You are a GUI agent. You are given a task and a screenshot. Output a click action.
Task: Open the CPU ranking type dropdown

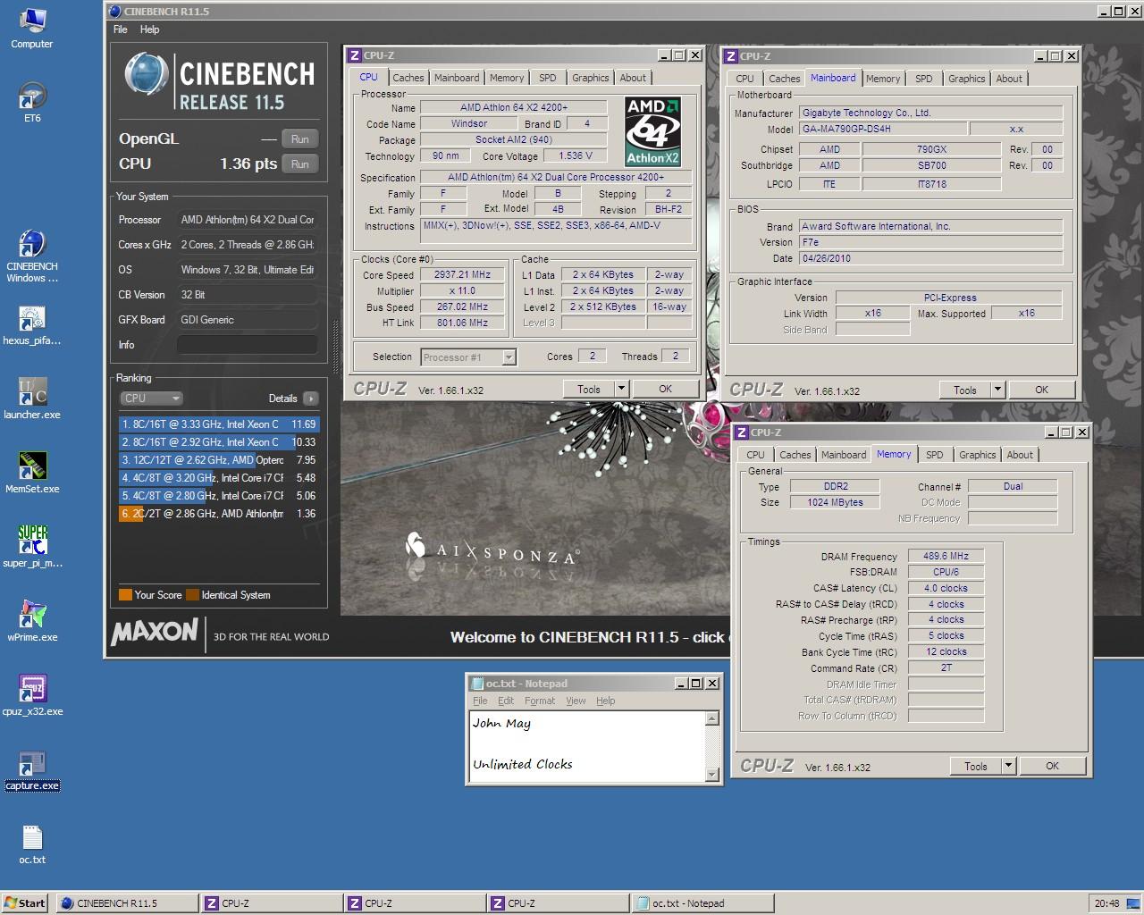(151, 399)
